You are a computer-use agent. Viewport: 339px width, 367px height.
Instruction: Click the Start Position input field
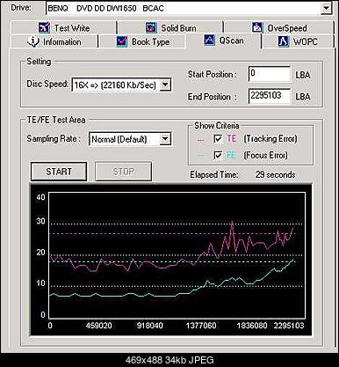[270, 74]
